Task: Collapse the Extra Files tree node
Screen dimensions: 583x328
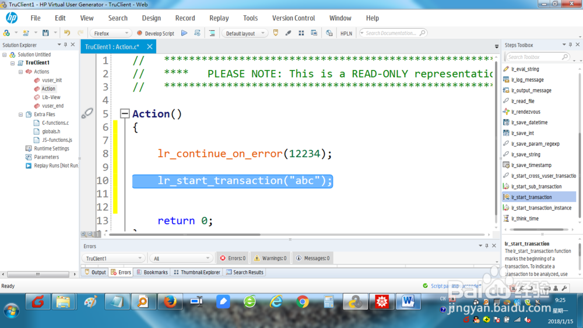Action: (x=21, y=114)
